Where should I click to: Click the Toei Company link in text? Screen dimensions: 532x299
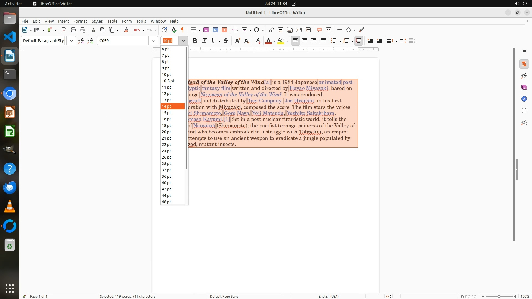[265, 101]
